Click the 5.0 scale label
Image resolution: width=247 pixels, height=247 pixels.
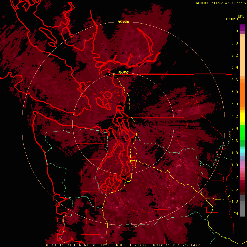[x=235, y=104]
